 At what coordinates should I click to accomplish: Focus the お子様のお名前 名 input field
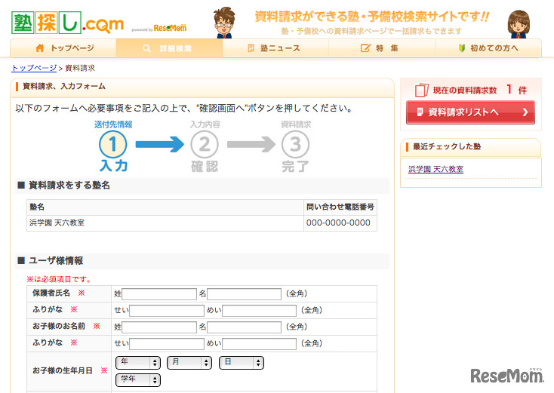pyautogui.click(x=244, y=327)
